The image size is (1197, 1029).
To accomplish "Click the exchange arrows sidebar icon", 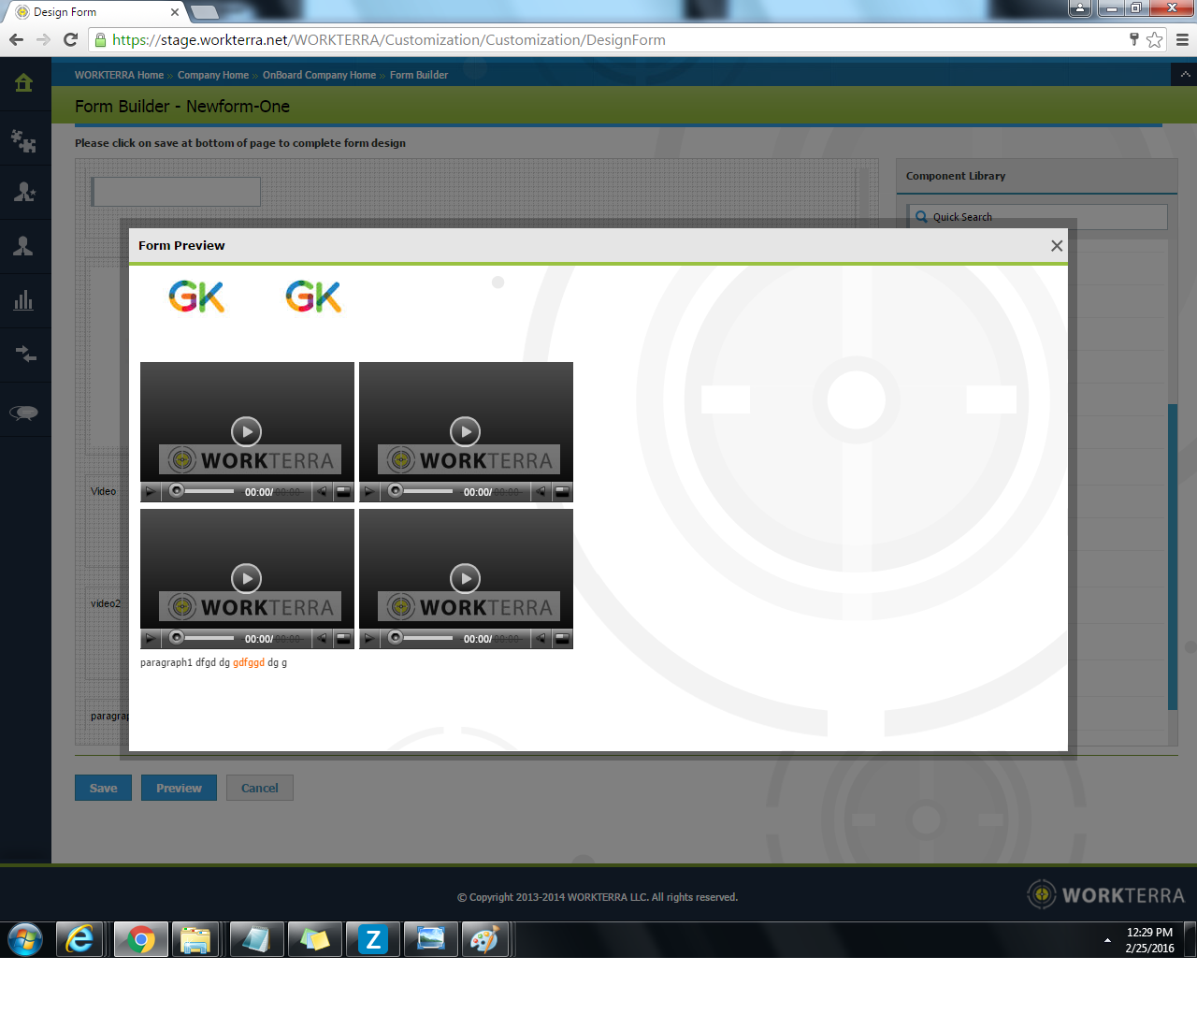I will (24, 354).
